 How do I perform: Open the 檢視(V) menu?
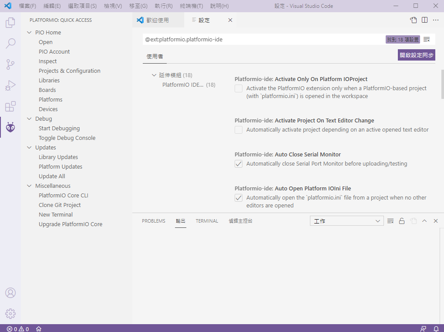pos(113,6)
